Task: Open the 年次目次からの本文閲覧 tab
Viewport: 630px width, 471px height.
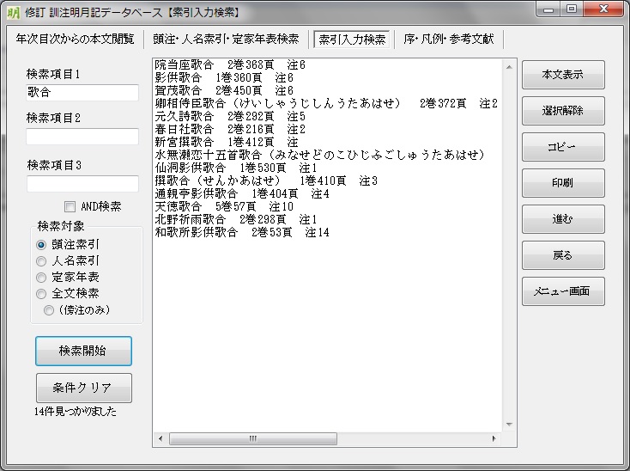Action: pos(75,39)
